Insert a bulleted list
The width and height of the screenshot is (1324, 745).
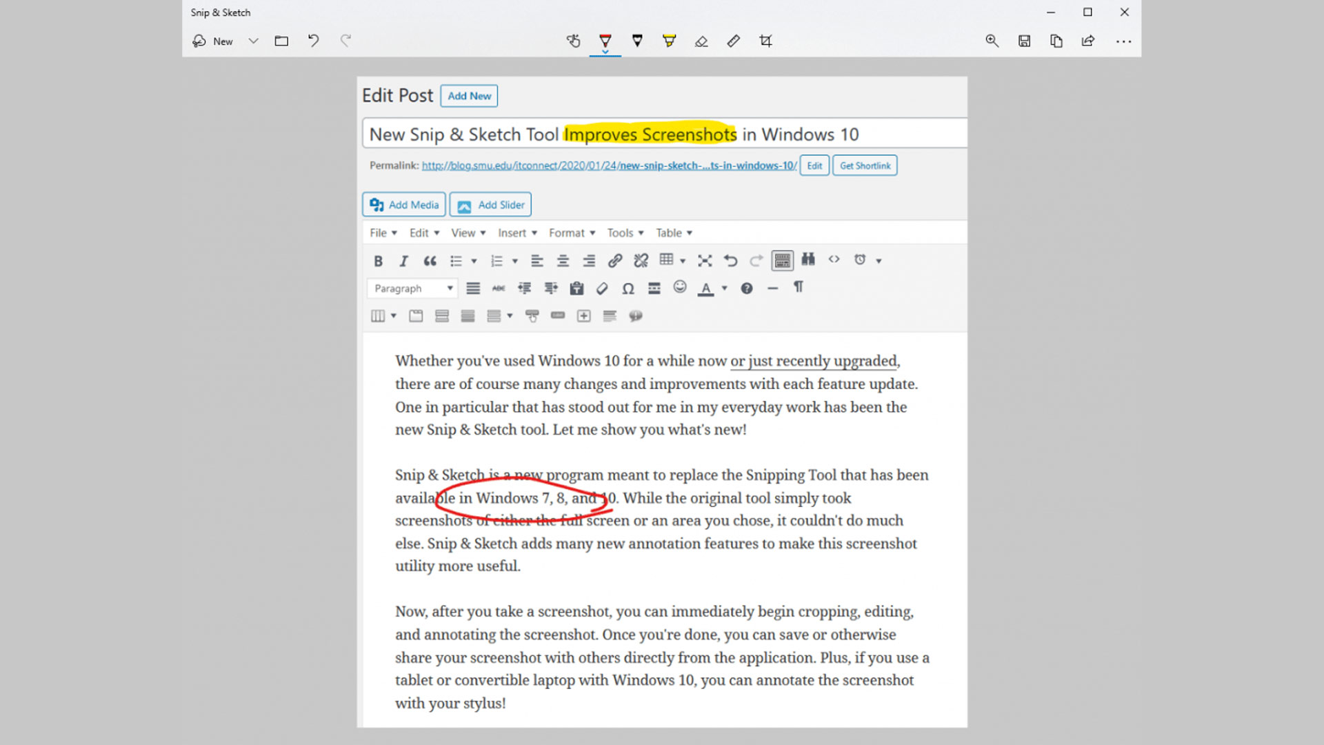coord(456,261)
